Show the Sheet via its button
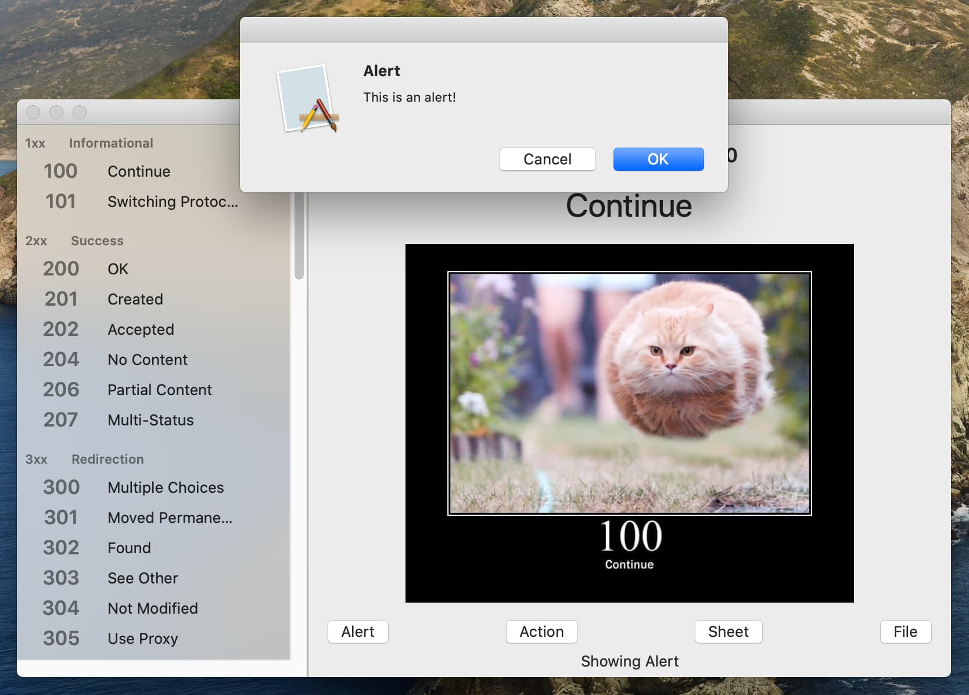 (728, 632)
